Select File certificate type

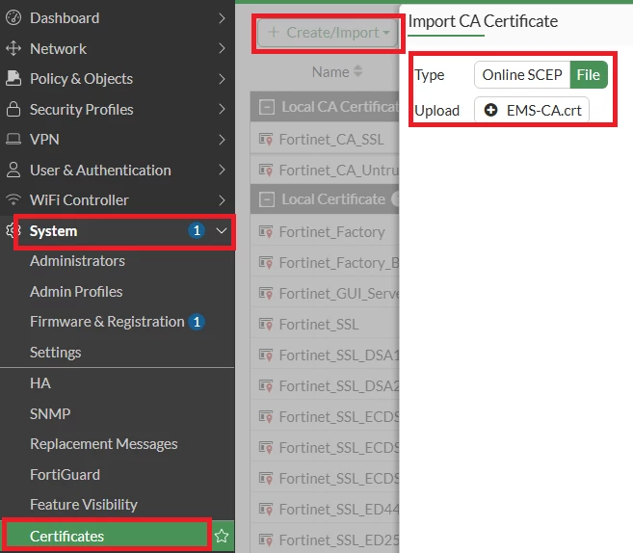(588, 75)
